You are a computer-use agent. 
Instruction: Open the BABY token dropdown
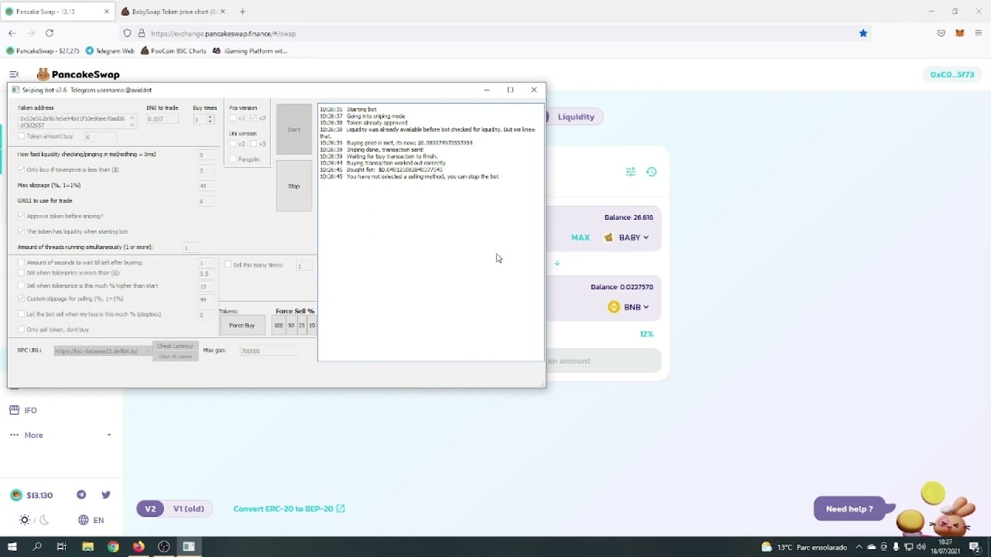pyautogui.click(x=626, y=237)
